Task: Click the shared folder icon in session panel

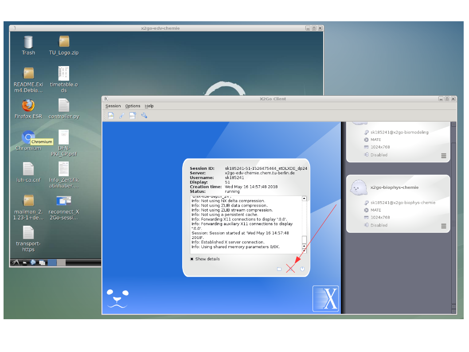Action: pos(279,269)
